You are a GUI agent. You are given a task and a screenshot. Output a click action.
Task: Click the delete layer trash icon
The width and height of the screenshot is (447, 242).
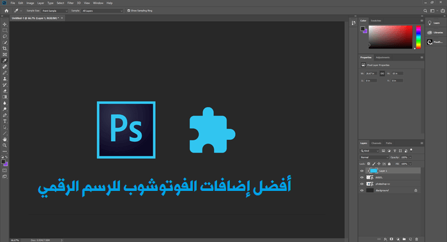click(x=416, y=239)
